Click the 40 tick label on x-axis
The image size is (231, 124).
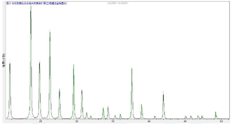[149, 121]
